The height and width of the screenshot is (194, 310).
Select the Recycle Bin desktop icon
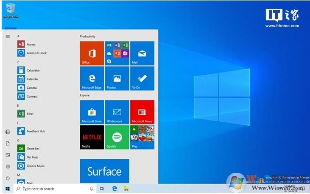coord(11,11)
